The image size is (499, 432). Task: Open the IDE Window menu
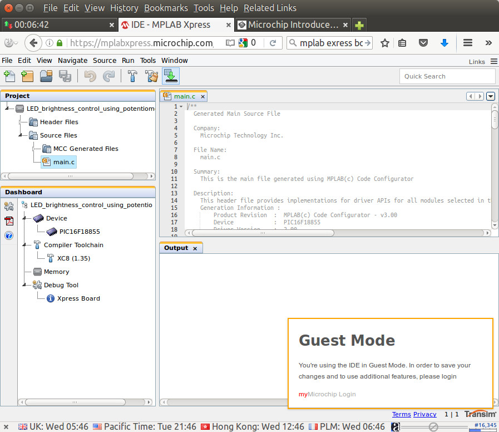click(x=174, y=61)
